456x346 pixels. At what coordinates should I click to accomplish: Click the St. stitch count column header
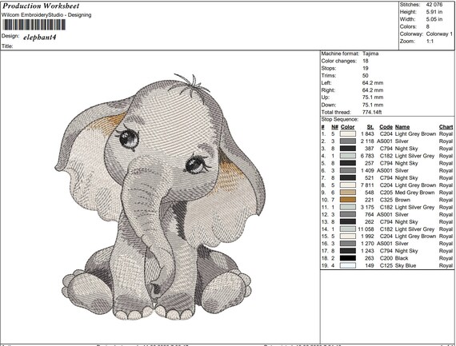pyautogui.click(x=370, y=127)
